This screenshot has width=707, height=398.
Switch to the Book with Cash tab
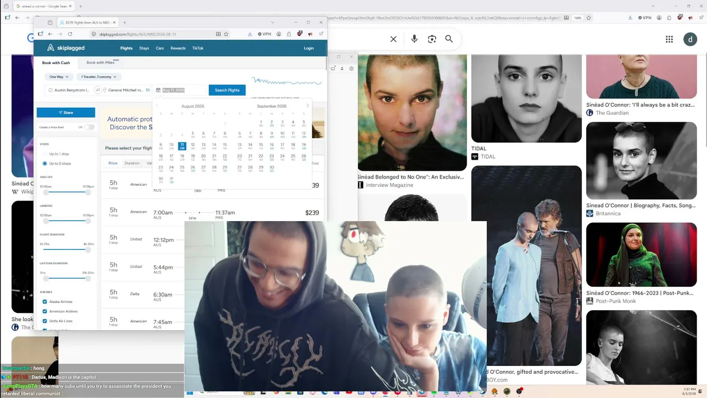tap(56, 63)
